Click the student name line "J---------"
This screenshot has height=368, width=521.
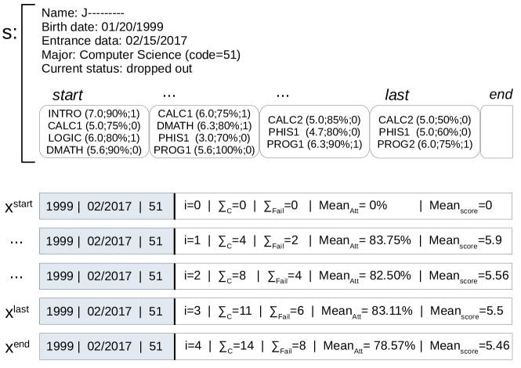tap(86, 13)
